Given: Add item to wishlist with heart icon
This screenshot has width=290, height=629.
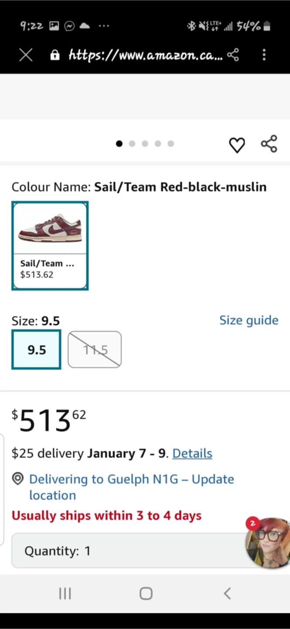Looking at the screenshot, I should click(x=237, y=145).
